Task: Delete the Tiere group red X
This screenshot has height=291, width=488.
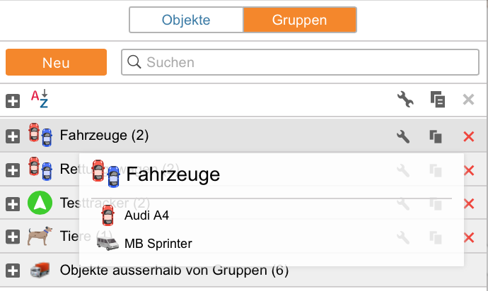Action: [x=468, y=237]
